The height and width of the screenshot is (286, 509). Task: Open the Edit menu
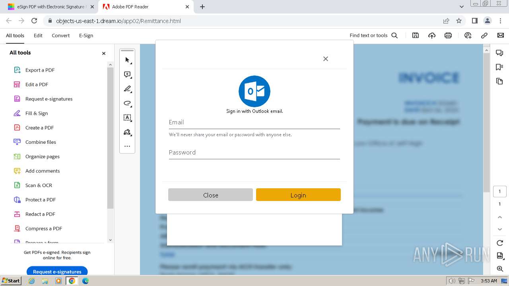point(38,35)
